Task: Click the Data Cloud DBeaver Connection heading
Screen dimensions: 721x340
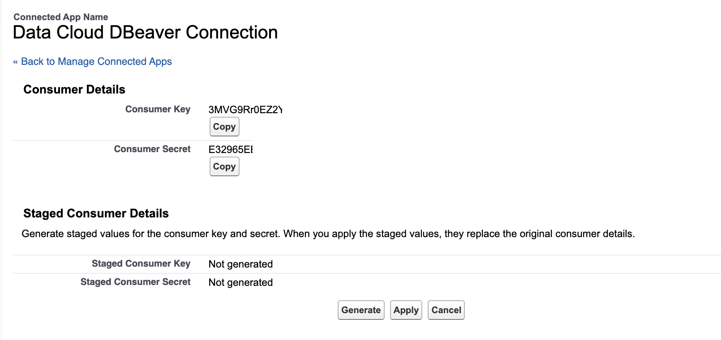Action: click(145, 32)
